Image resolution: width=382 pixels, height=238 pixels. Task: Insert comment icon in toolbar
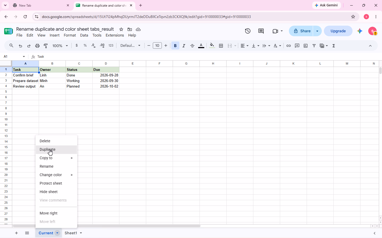297,46
